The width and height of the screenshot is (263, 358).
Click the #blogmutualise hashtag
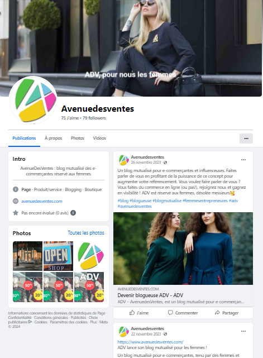(167, 201)
